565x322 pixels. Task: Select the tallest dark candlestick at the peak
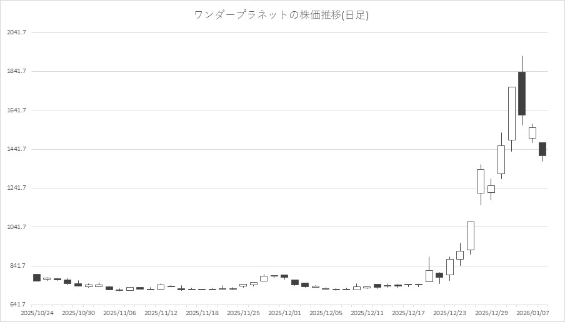coord(521,94)
